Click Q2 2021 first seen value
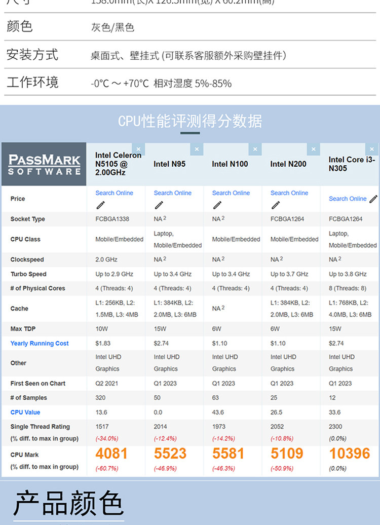Screen dimensions: 380x525 (107, 384)
